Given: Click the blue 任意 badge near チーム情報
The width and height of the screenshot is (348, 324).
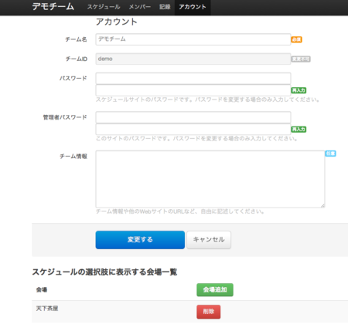Looking at the screenshot, I should pyautogui.click(x=330, y=154).
